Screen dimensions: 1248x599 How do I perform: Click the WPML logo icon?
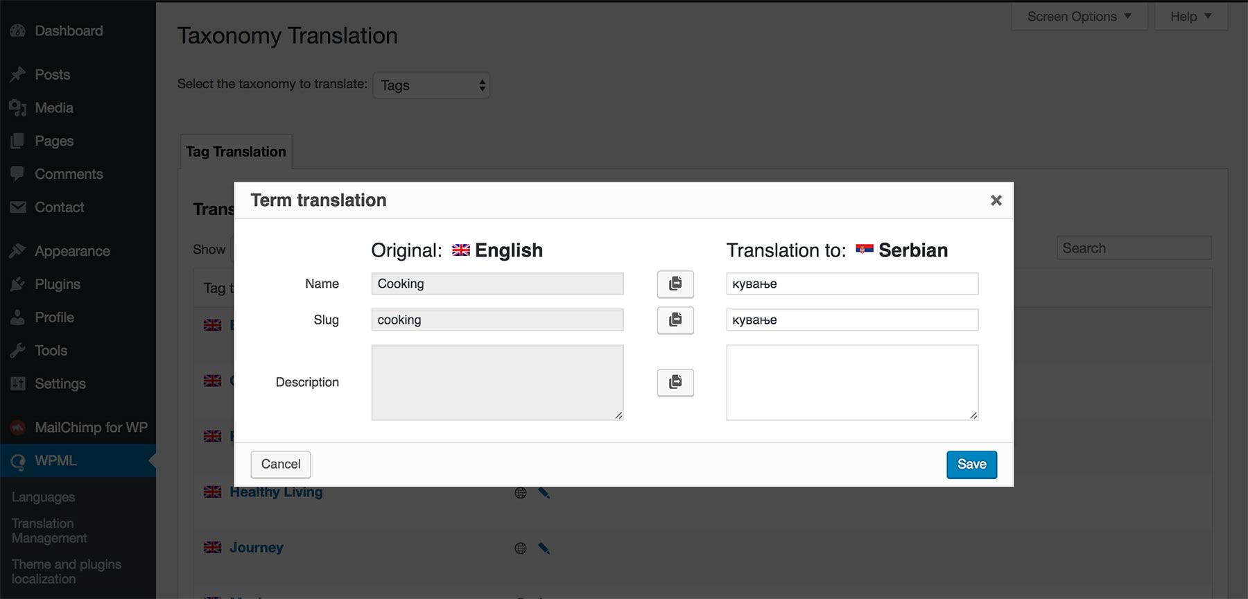[18, 462]
